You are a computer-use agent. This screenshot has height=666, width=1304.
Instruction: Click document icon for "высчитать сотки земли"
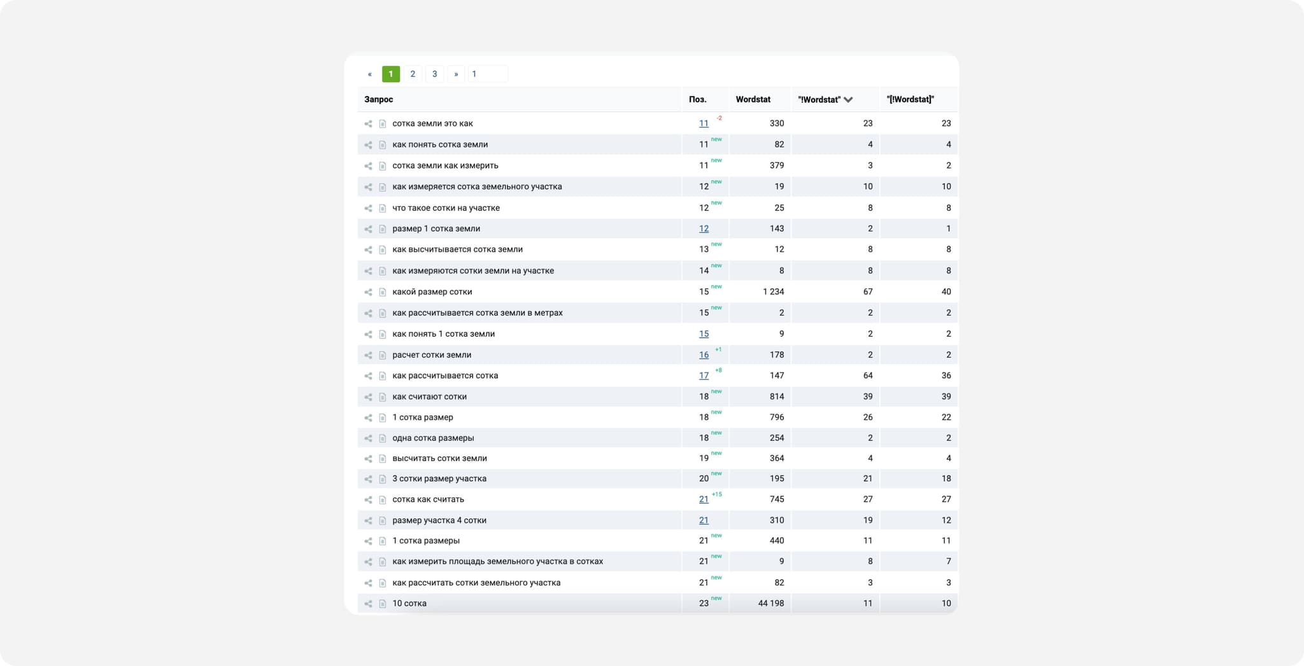[x=383, y=459]
